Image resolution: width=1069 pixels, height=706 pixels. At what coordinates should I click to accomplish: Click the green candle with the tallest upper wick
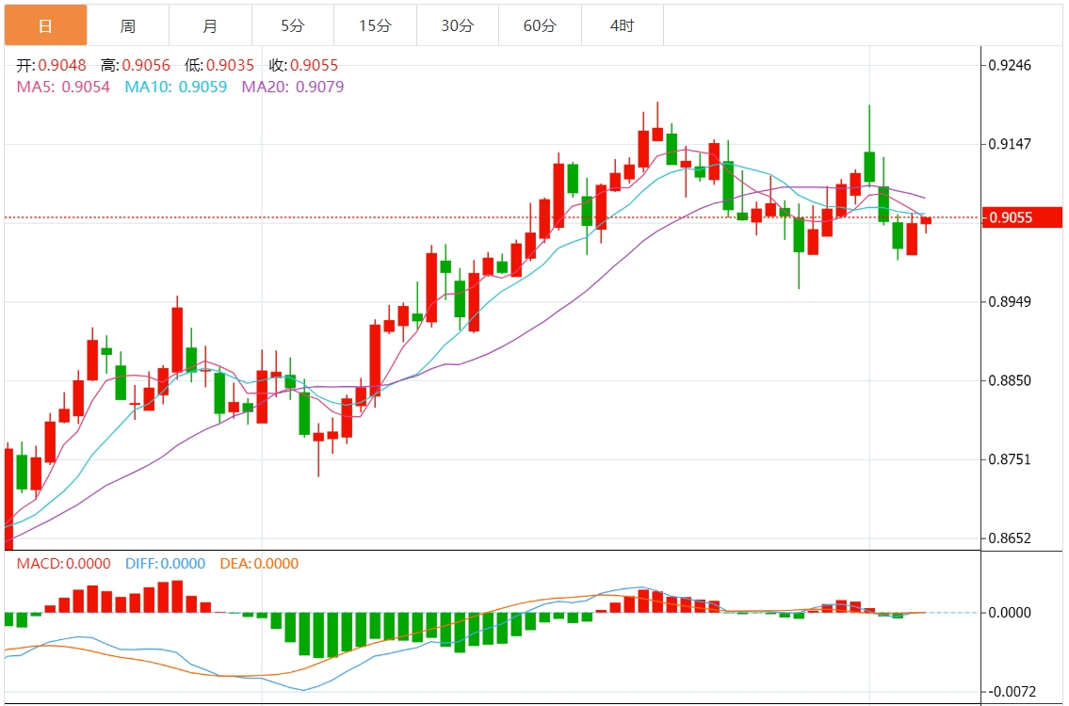coord(869,167)
